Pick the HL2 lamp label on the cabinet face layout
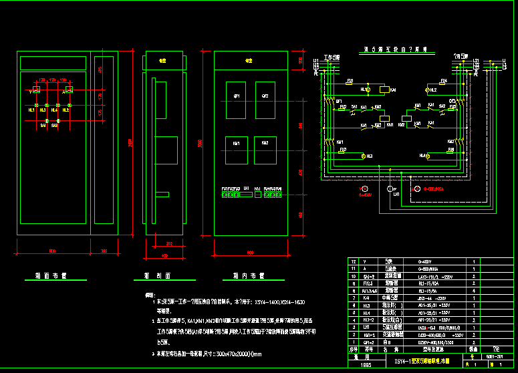This screenshot has width=518, height=373. [66, 110]
